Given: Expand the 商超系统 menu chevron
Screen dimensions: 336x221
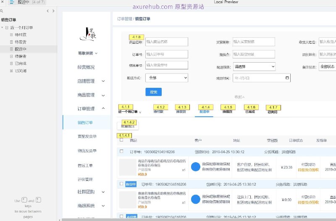Looking at the screenshot, I should tap(103, 206).
